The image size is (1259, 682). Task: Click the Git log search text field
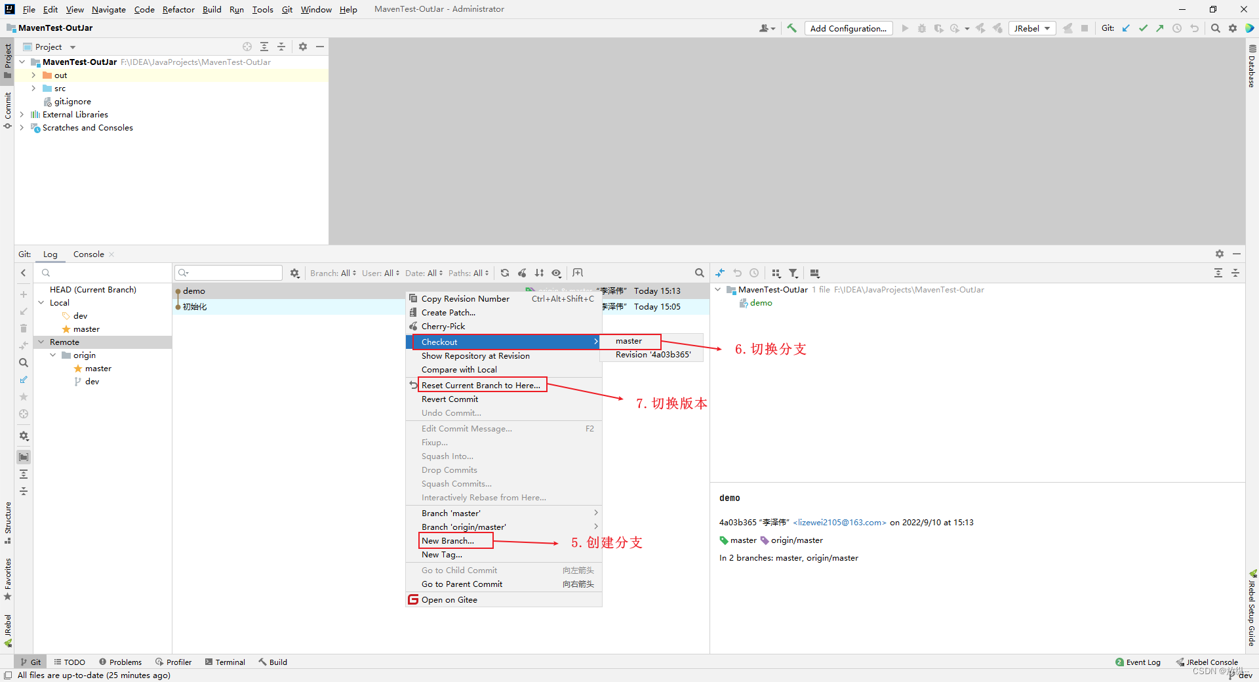pyautogui.click(x=228, y=273)
